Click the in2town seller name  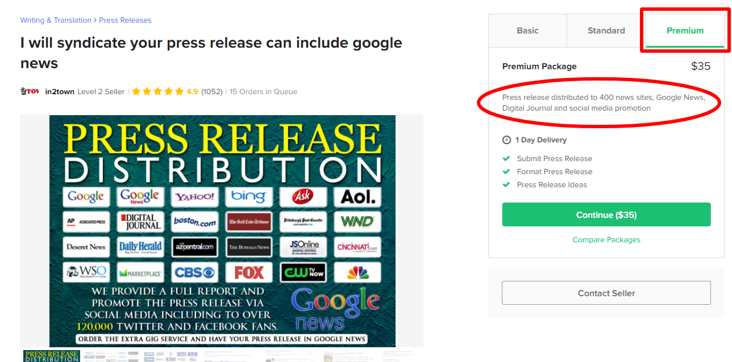click(60, 92)
